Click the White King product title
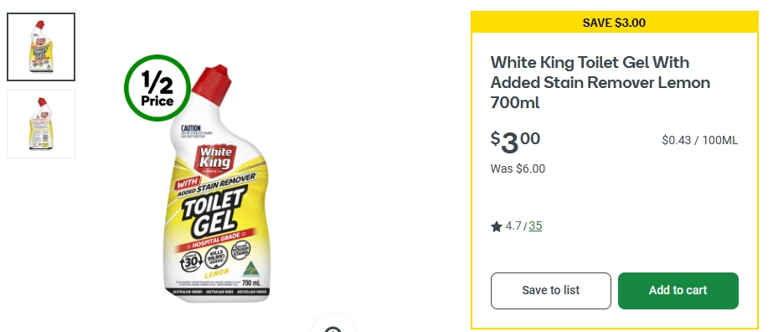This screenshot has width=773, height=332. tap(600, 82)
